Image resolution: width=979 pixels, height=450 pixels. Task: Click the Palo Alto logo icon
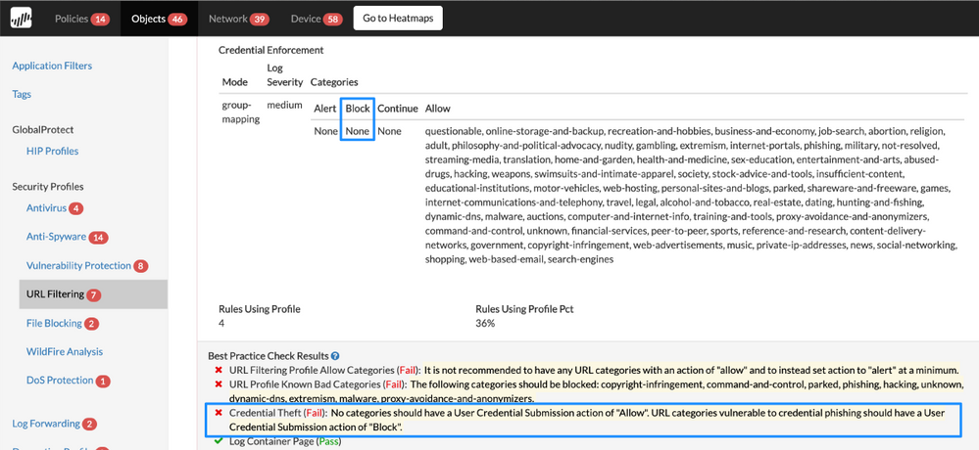coord(21,18)
